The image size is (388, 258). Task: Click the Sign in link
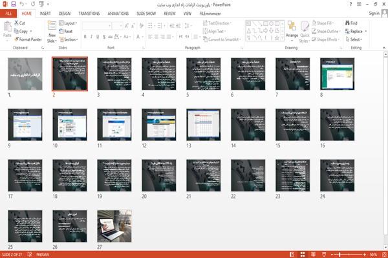(374, 14)
